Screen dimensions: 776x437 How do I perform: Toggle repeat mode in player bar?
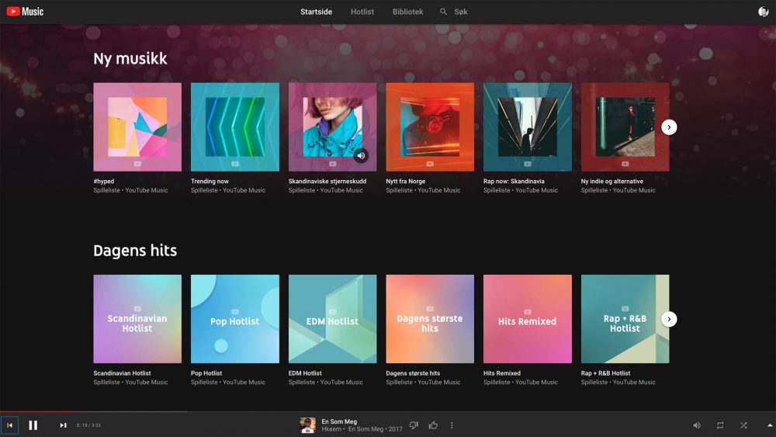tap(720, 425)
